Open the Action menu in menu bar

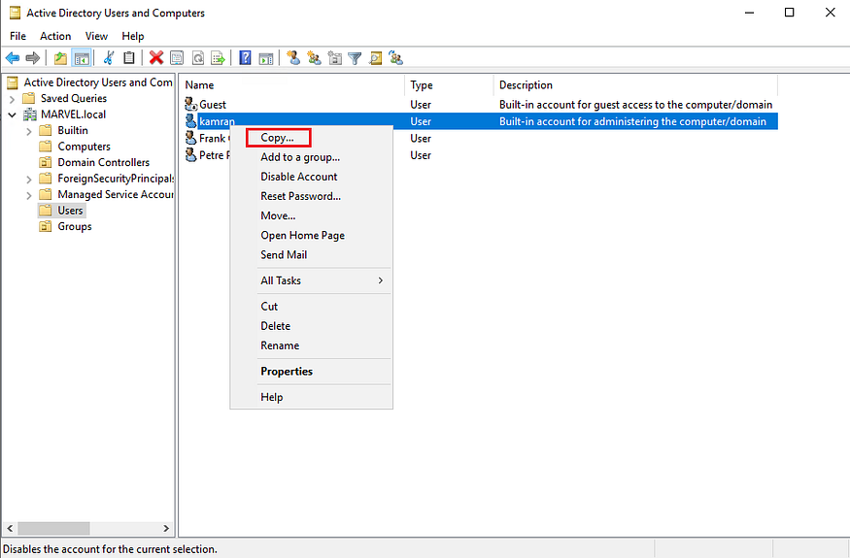[x=55, y=36]
